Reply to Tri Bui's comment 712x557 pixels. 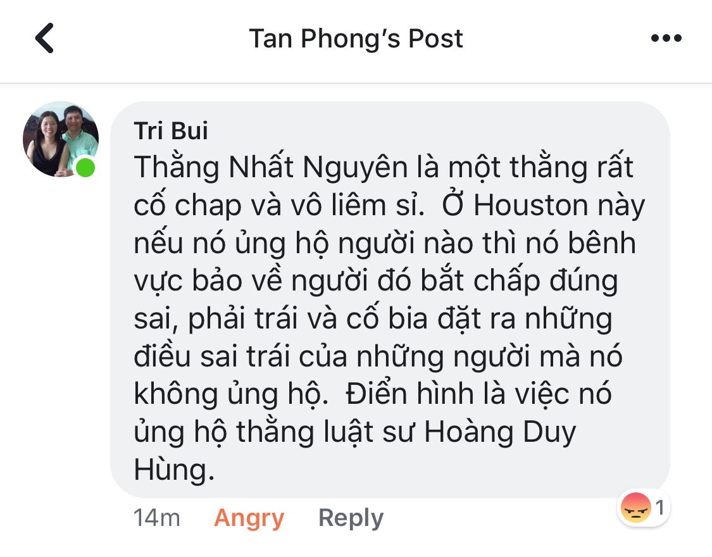351,518
